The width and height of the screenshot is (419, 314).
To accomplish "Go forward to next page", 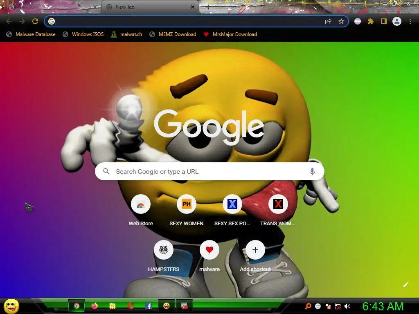I will click(x=22, y=21).
